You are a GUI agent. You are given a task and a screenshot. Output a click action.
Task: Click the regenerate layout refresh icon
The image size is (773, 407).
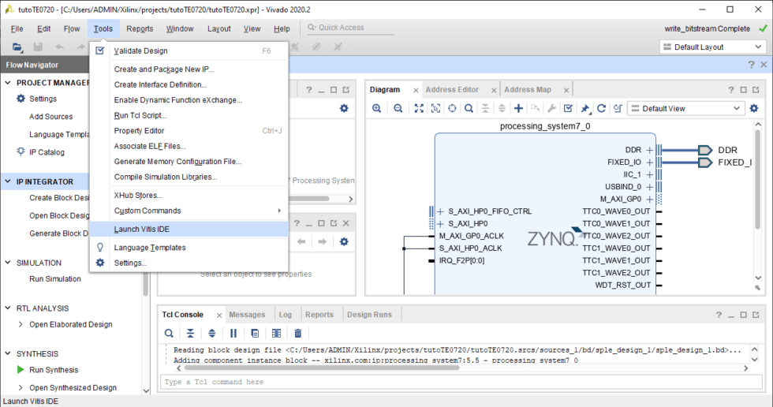(x=601, y=108)
